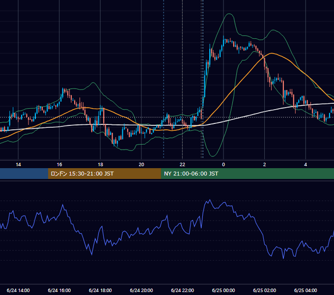Click the 4 hour label on price chart axis
The image size is (334, 295).
[x=306, y=165]
